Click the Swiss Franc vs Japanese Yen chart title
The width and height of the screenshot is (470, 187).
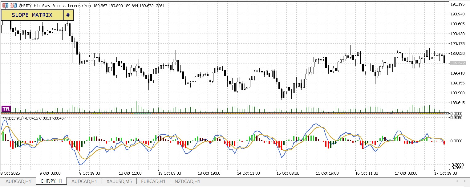[x=66, y=6]
